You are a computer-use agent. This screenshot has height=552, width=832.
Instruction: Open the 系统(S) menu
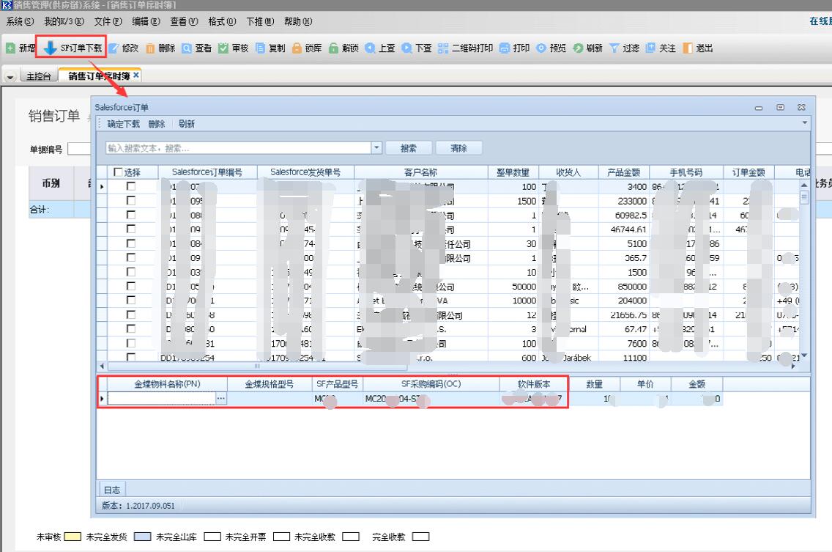21,21
